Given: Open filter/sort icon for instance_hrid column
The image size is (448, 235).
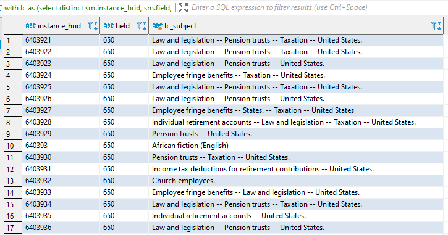Looking at the screenshot, I should coord(93,26).
